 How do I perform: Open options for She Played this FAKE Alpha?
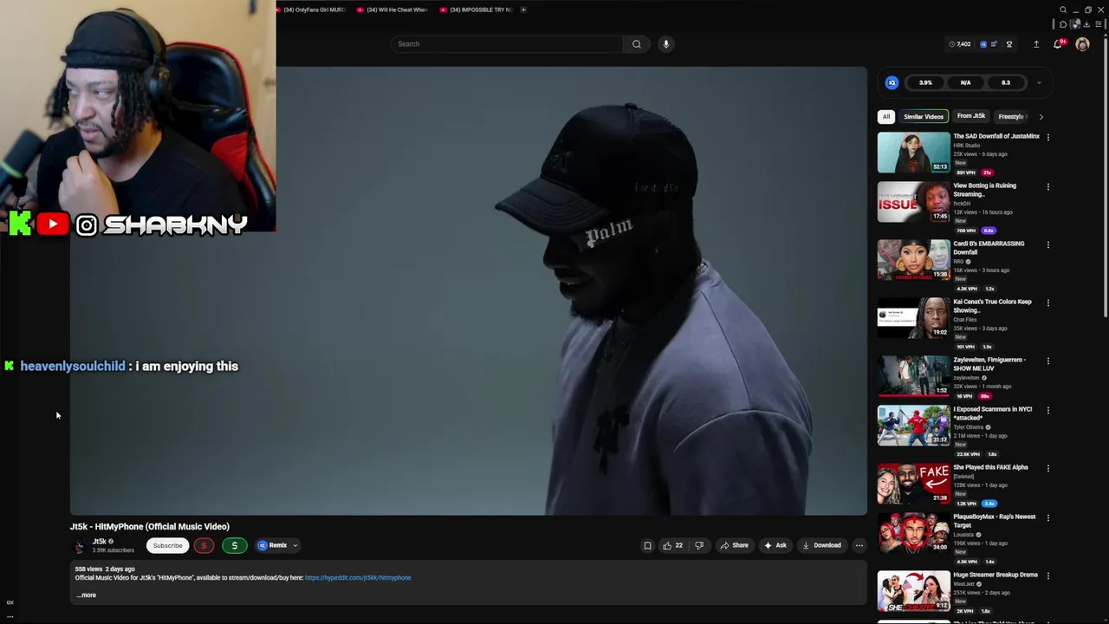click(1047, 468)
